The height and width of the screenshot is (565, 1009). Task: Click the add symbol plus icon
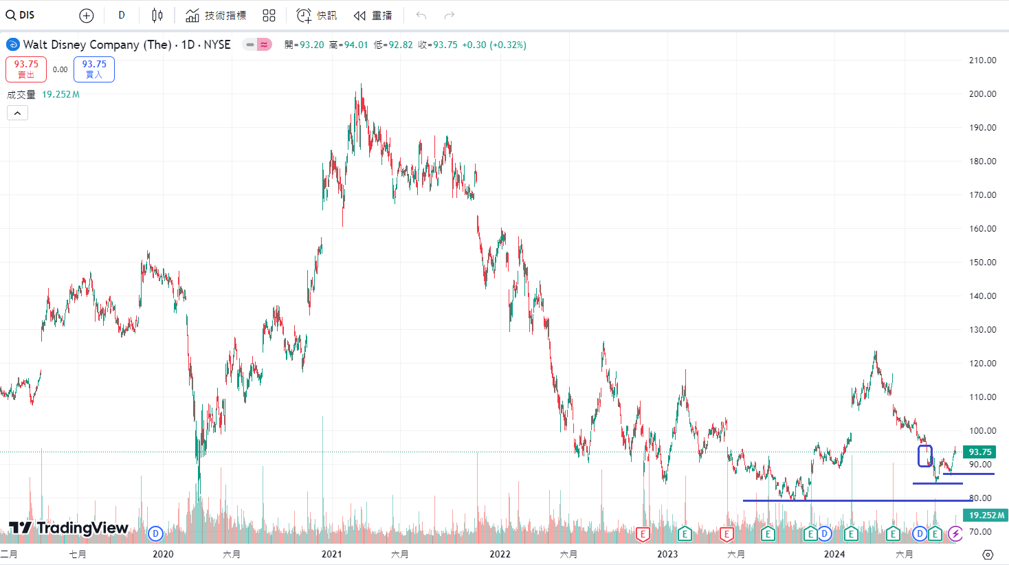87,15
